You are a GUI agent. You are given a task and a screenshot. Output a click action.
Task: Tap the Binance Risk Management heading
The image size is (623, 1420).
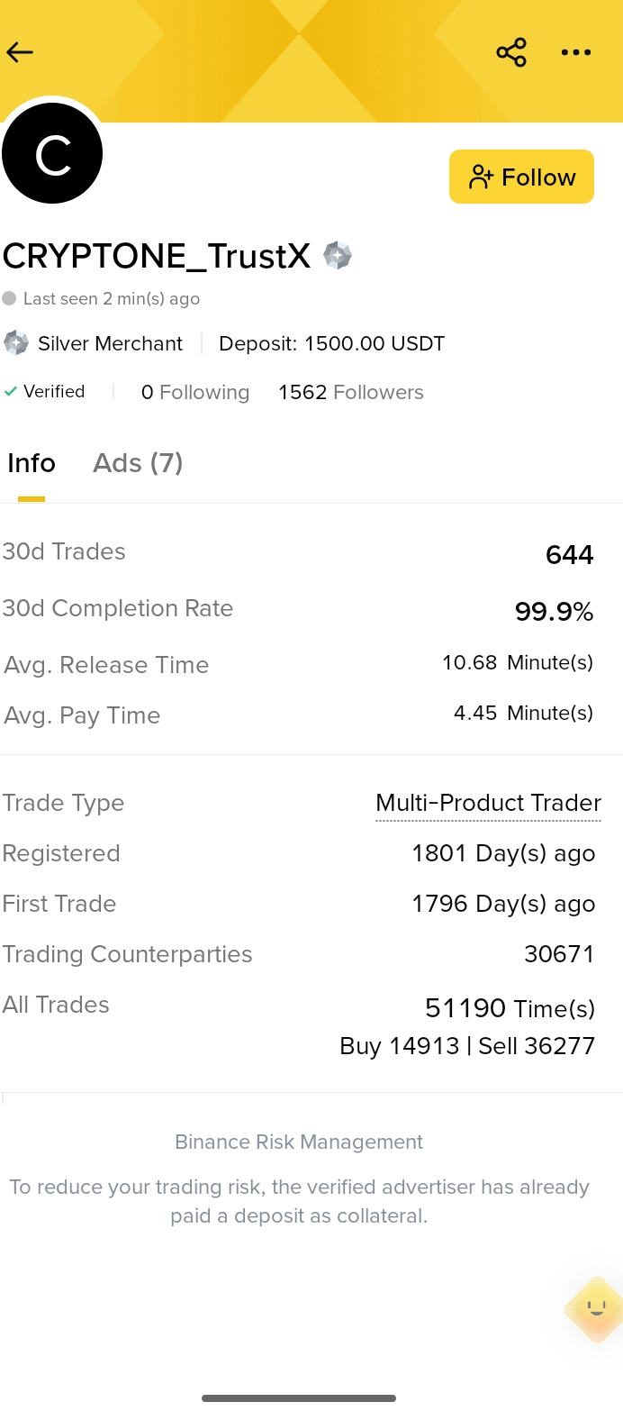(x=299, y=1142)
